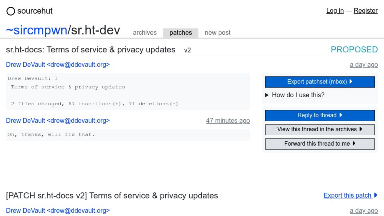Viewport: 384px width, 216px height.
Task: Open the Export this patch link
Action: point(350,196)
